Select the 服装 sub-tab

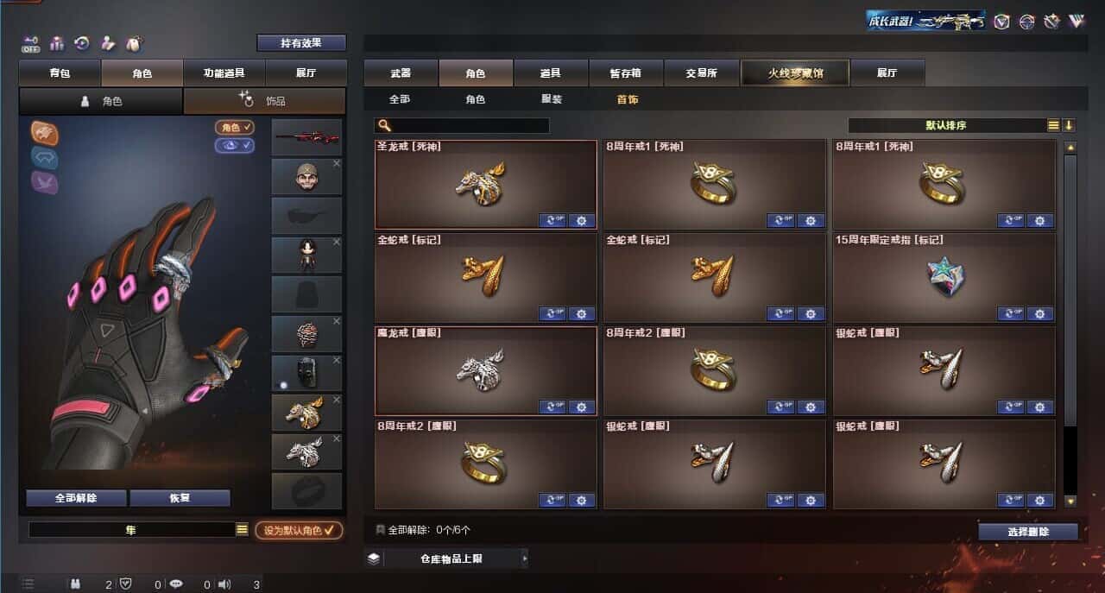(x=552, y=99)
